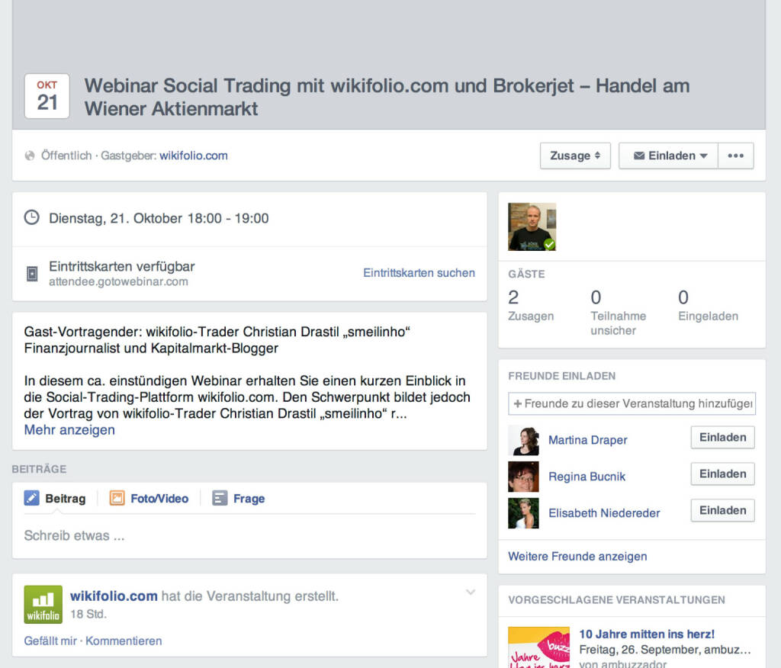Click the wikifolio logo icon in post
Viewport: 781px width, 668px height.
(43, 605)
